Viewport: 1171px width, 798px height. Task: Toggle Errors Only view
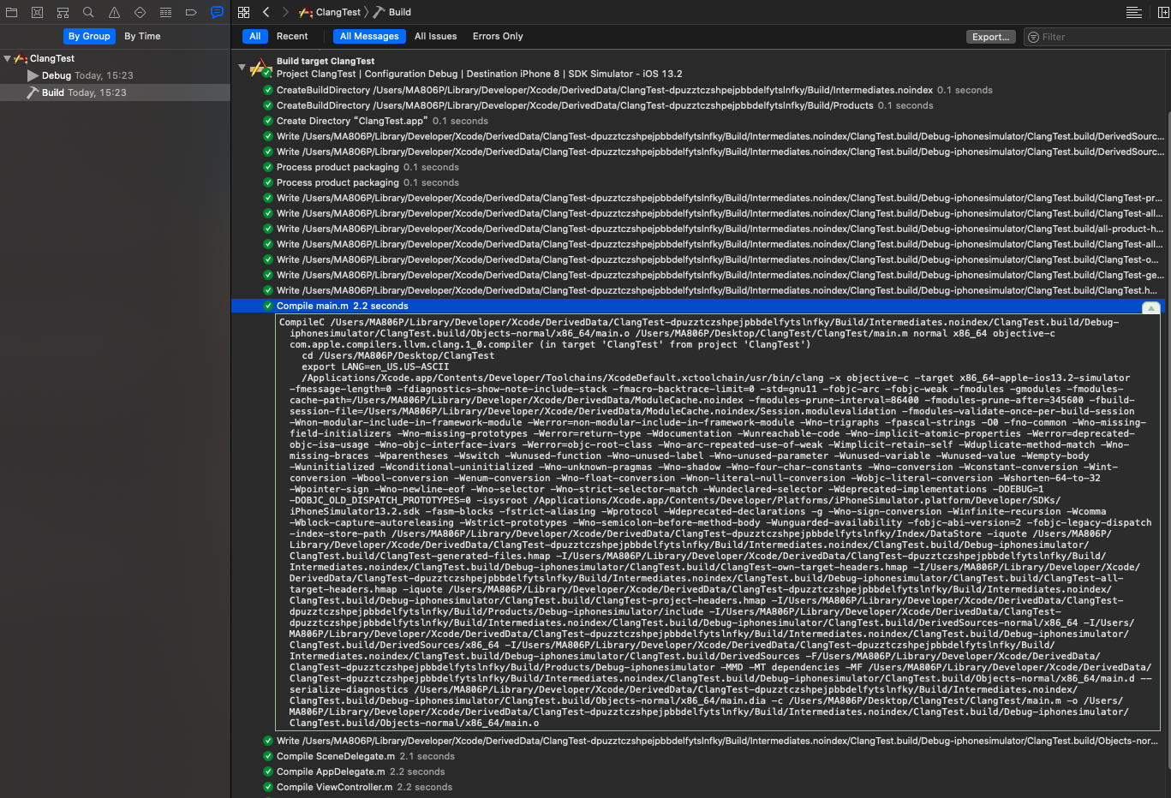(498, 36)
